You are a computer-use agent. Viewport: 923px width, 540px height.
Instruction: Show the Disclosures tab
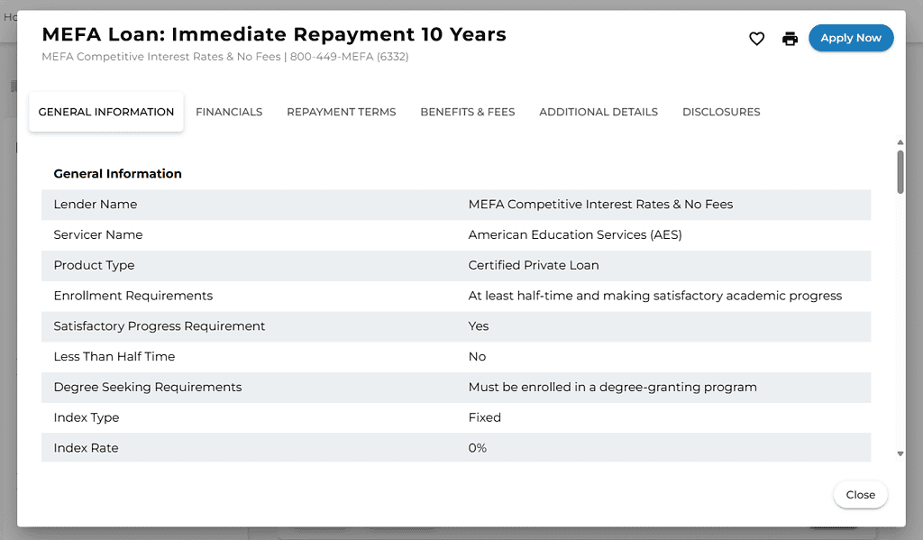tap(721, 112)
